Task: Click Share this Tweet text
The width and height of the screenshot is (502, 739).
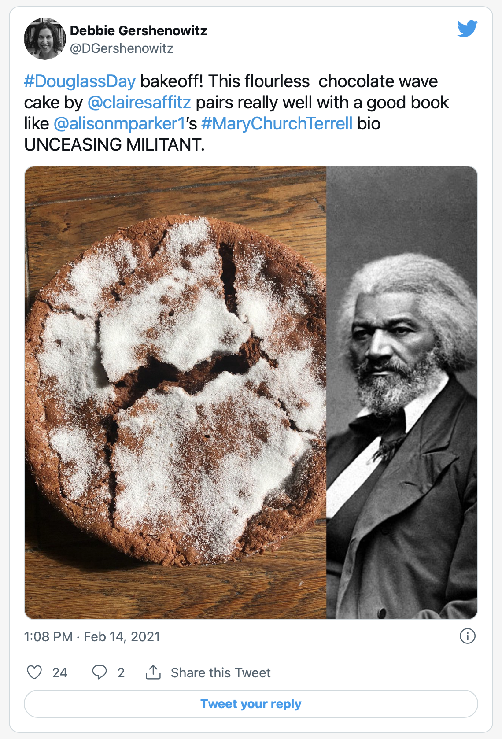Action: 221,673
